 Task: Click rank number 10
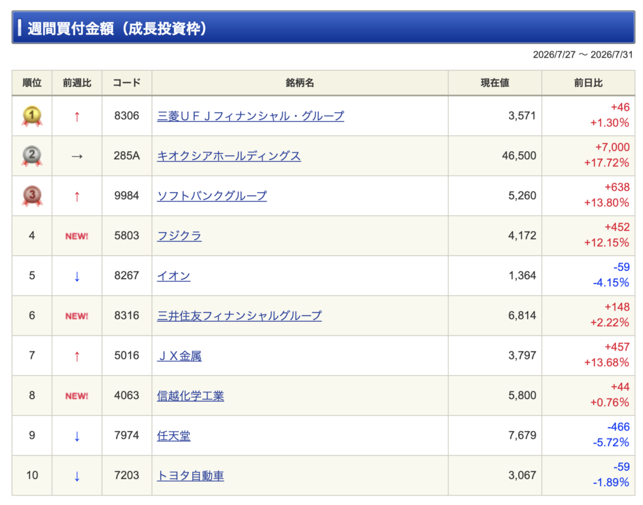point(32,475)
